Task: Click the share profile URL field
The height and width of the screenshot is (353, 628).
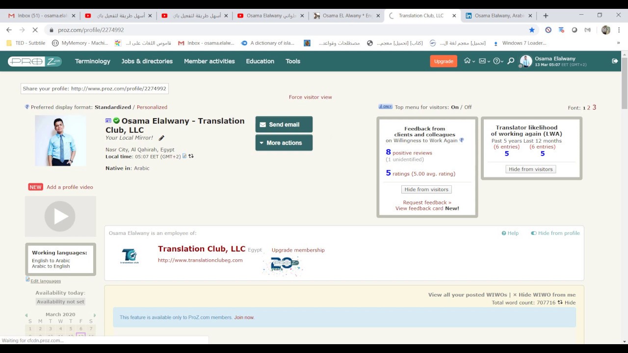Action: [95, 89]
